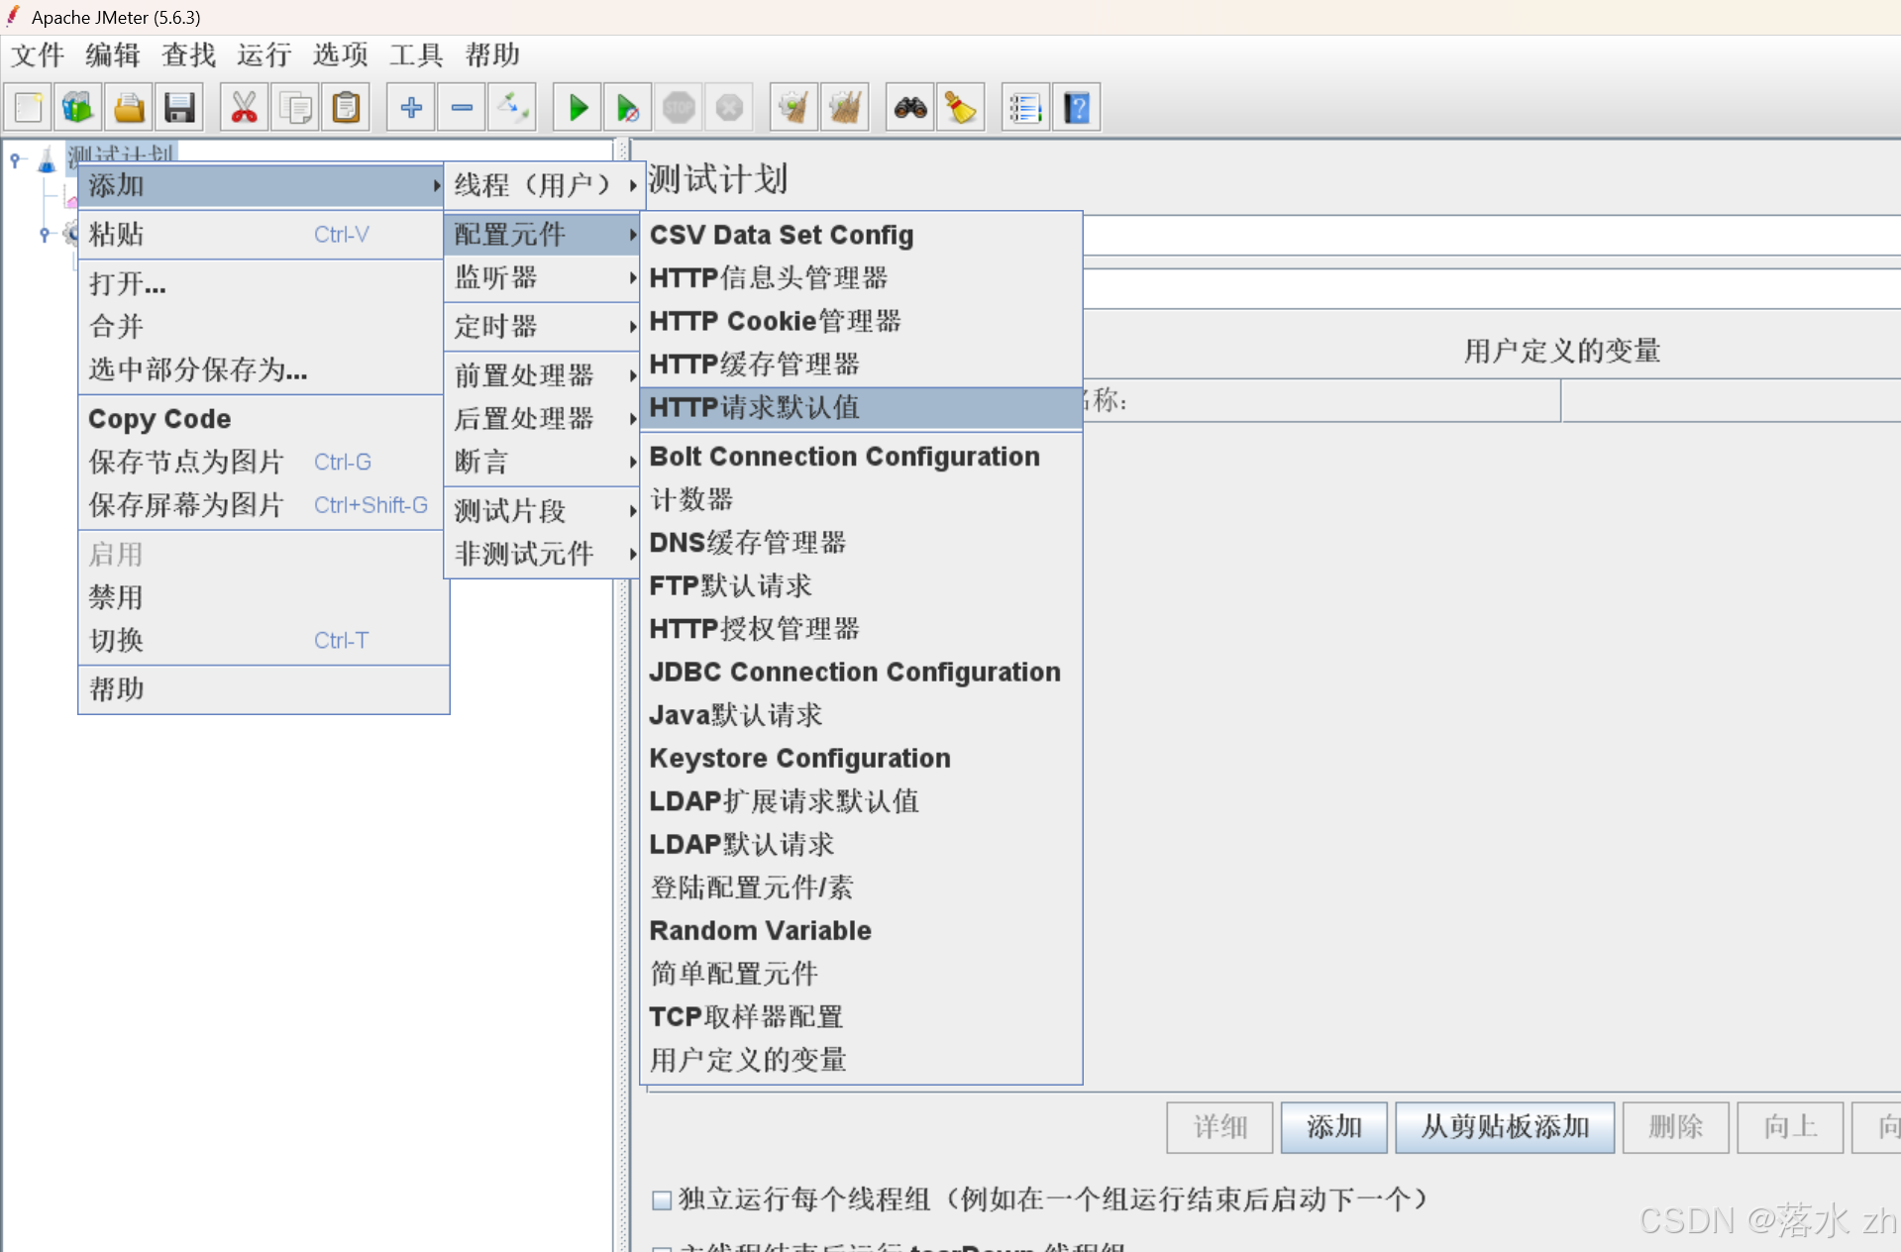
Task: Expand the 线程（用户）submenu
Action: 544,185
